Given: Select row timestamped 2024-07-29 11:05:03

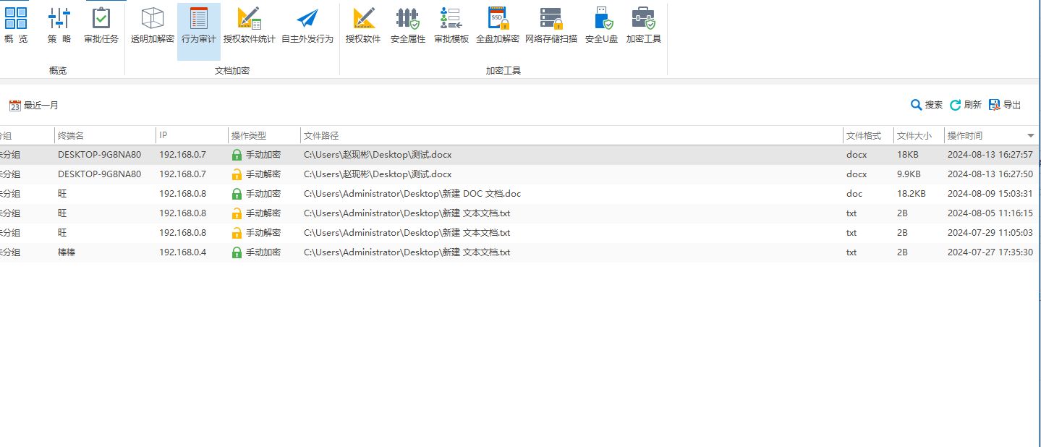Looking at the screenshot, I should 520,233.
